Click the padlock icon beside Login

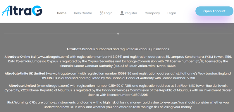pos(101,13)
